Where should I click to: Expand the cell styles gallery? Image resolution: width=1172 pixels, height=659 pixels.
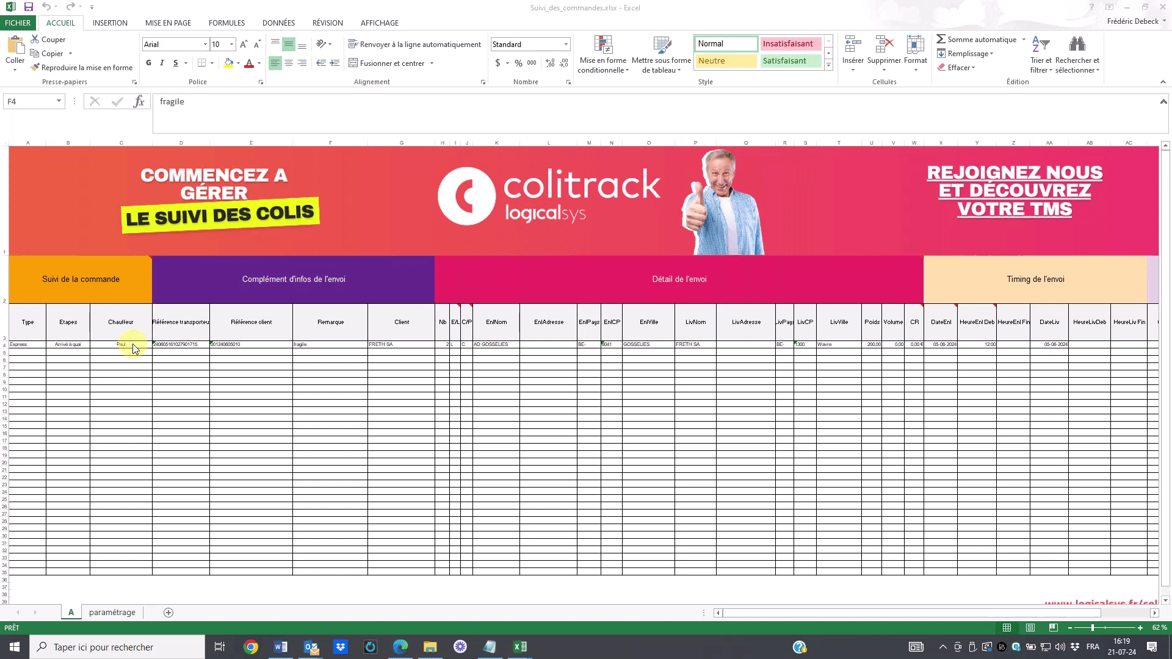828,65
